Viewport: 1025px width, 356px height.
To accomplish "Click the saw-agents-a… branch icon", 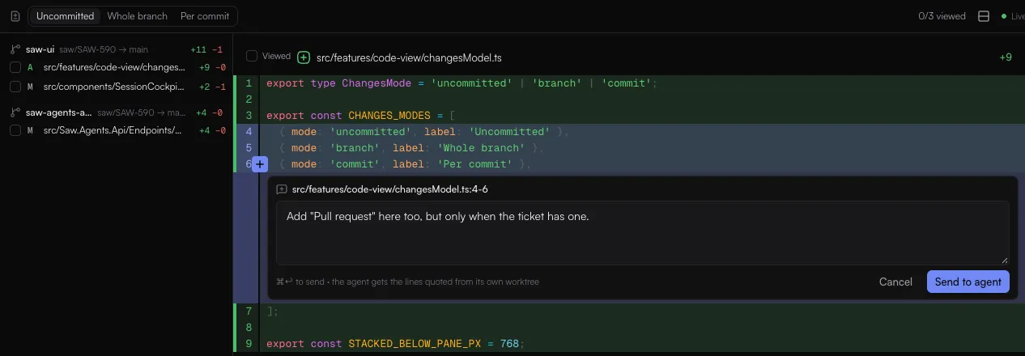I will [x=15, y=112].
